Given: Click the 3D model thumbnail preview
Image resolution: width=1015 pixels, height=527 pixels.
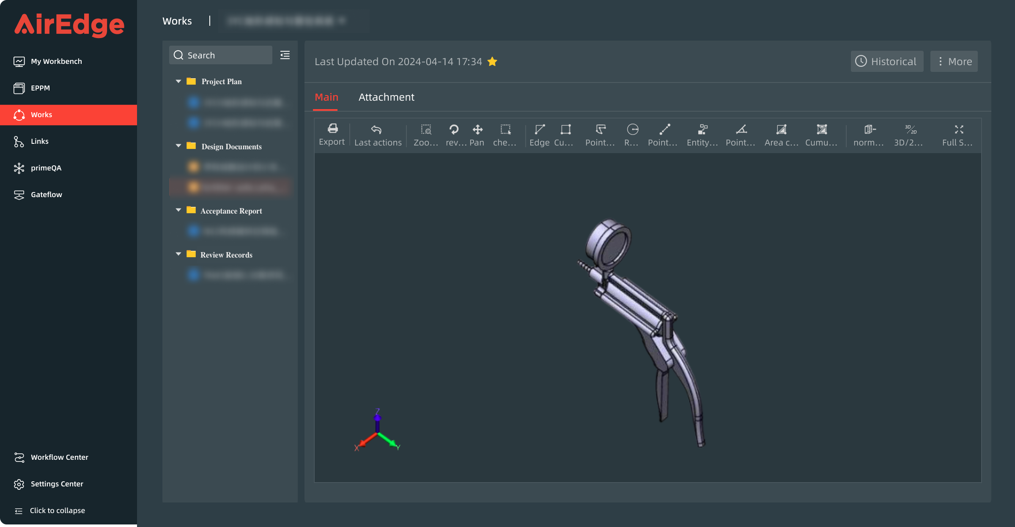Looking at the screenshot, I should click(648, 316).
